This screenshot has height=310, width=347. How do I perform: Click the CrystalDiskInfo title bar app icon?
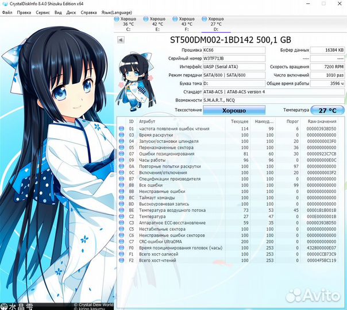point(5,4)
